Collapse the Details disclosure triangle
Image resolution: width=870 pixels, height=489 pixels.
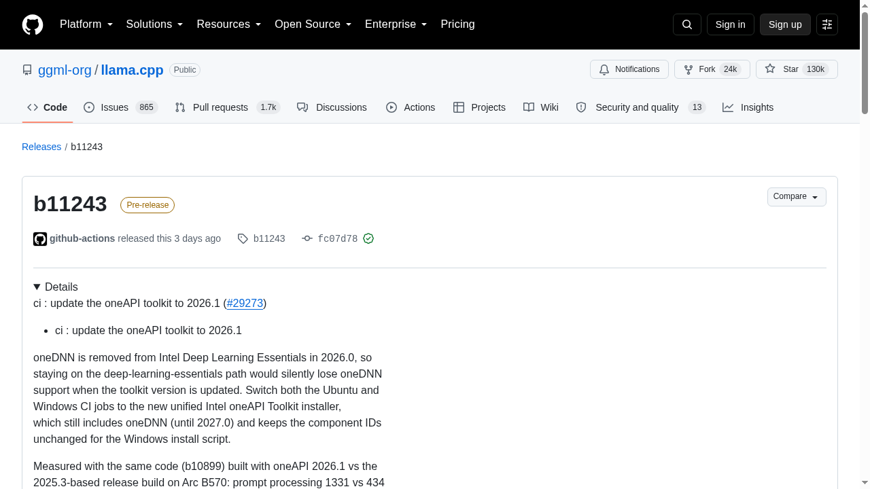37,287
